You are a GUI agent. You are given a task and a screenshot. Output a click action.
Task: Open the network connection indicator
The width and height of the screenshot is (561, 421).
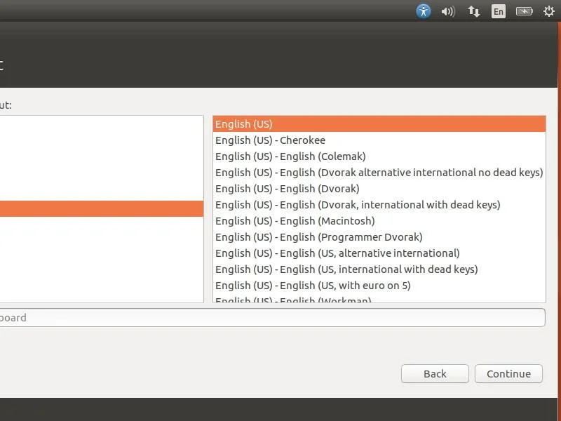point(474,11)
